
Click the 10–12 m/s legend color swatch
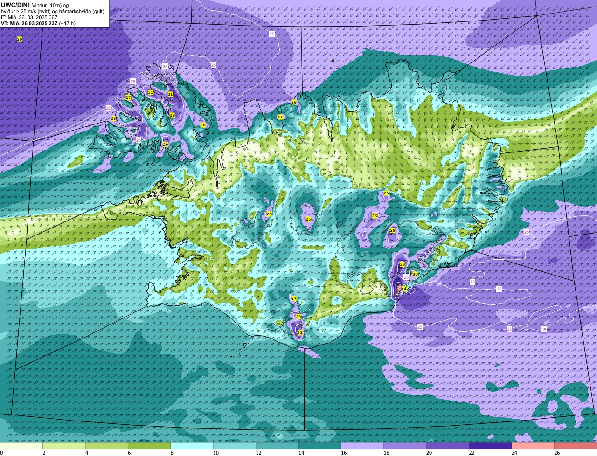[235, 446]
